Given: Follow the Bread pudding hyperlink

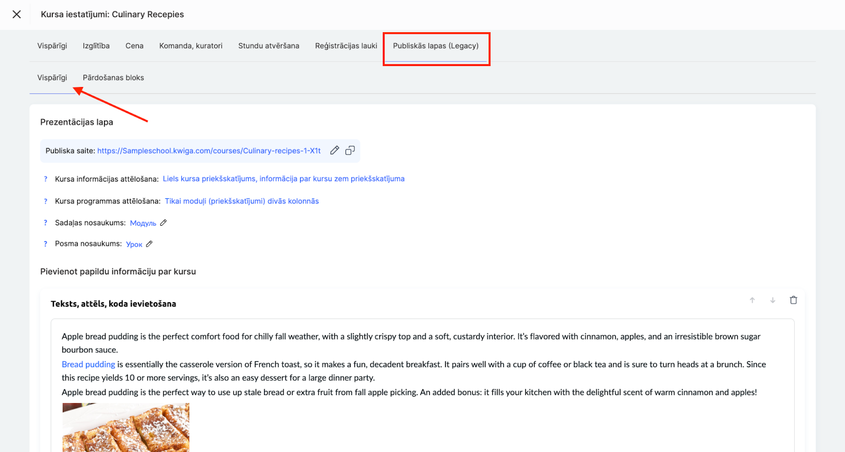Looking at the screenshot, I should tap(88, 364).
